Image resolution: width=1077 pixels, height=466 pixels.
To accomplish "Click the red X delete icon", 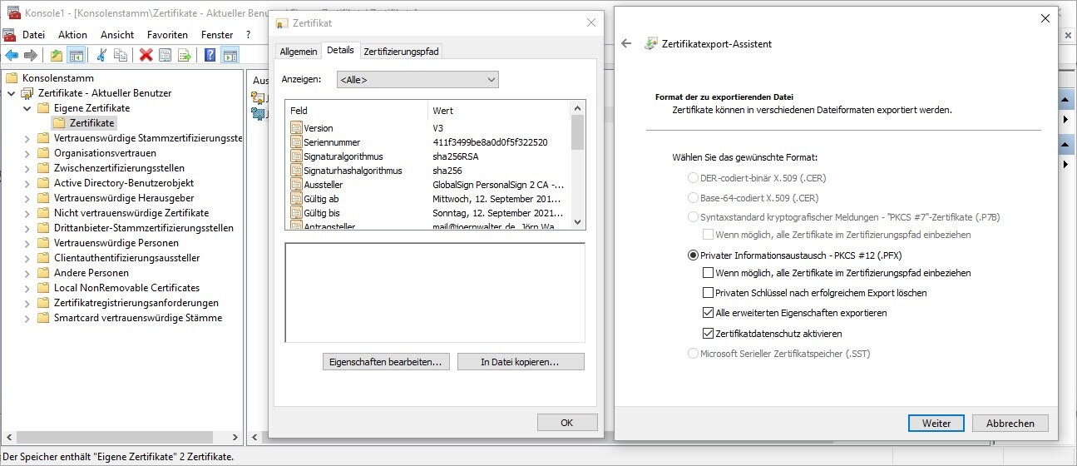I will 146,56.
